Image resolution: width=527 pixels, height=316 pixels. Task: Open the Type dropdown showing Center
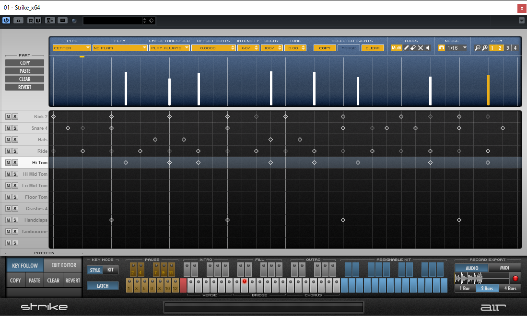[71, 48]
